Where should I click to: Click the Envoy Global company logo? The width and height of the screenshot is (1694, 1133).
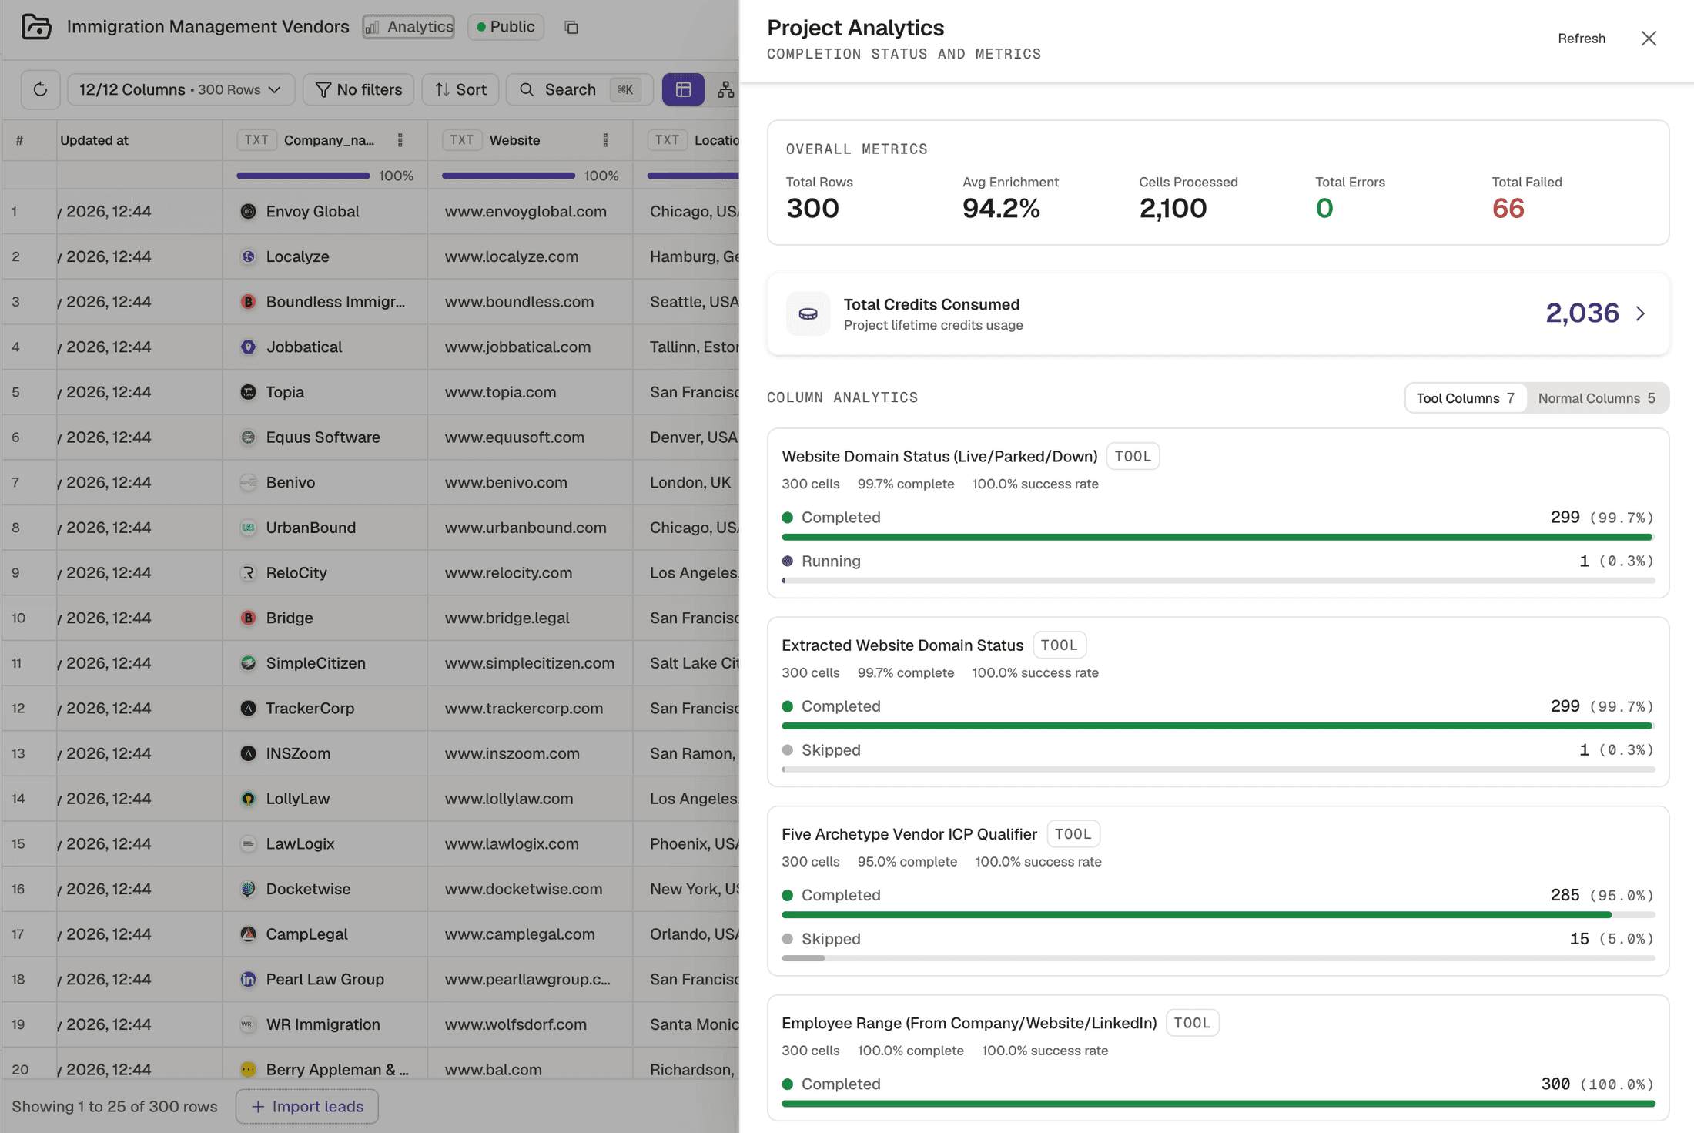tap(248, 211)
